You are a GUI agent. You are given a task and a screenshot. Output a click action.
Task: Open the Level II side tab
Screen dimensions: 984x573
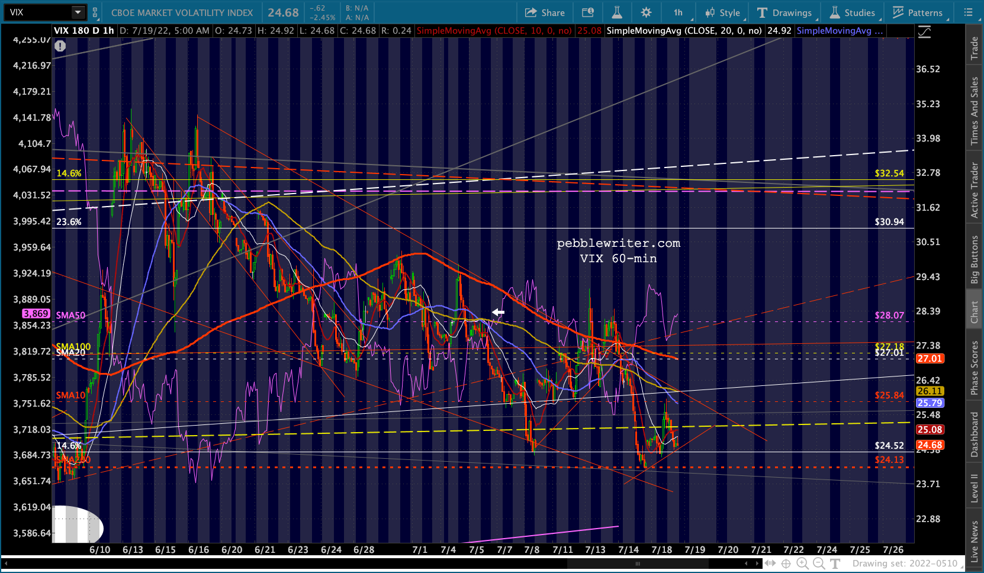(x=974, y=488)
